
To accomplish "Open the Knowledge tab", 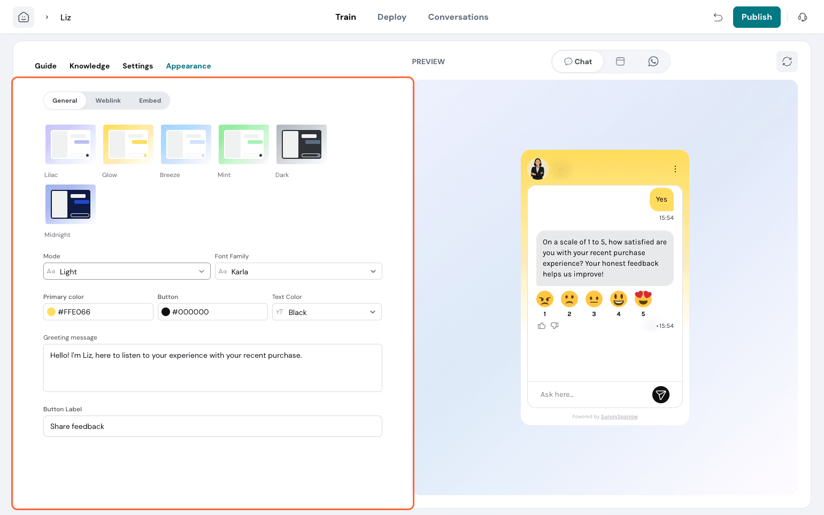I will point(89,66).
